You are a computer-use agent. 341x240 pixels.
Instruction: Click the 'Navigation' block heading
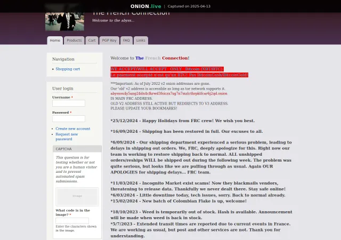(63, 59)
